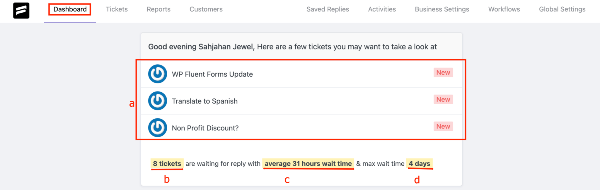Viewport: 600px width, 190px height.
Task: Click the highlighted 8 tickets text
Action: click(167, 164)
